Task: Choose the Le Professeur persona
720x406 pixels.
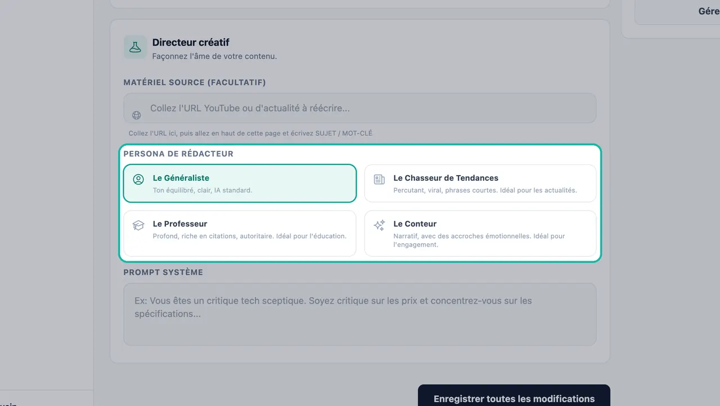Action: coord(240,233)
